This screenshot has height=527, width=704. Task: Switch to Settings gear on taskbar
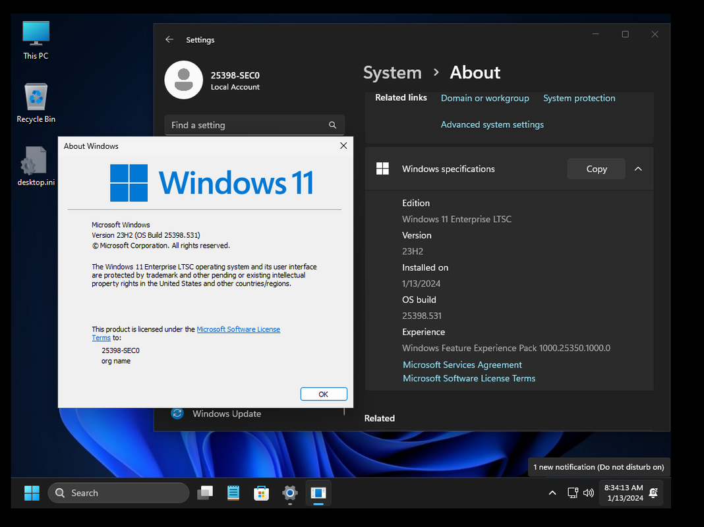point(290,493)
